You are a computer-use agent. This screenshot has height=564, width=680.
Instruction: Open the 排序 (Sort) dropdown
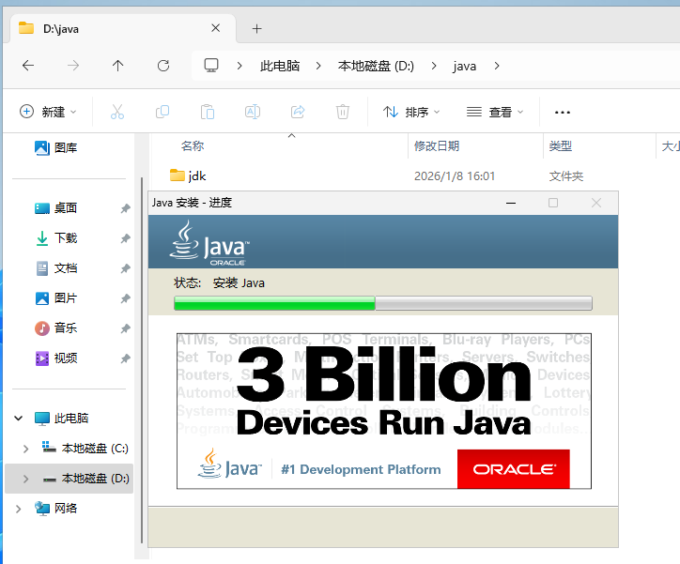[411, 113]
